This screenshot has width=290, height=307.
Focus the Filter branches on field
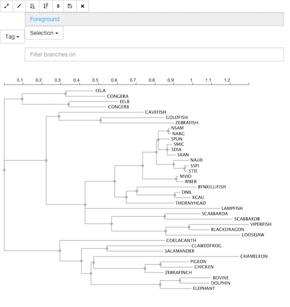pos(154,54)
